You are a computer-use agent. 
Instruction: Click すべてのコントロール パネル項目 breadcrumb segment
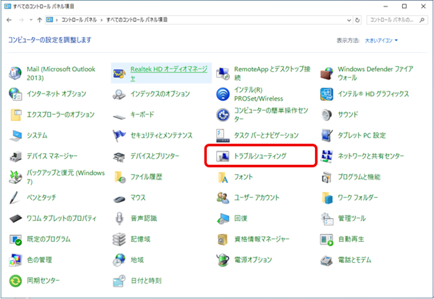click(x=137, y=20)
